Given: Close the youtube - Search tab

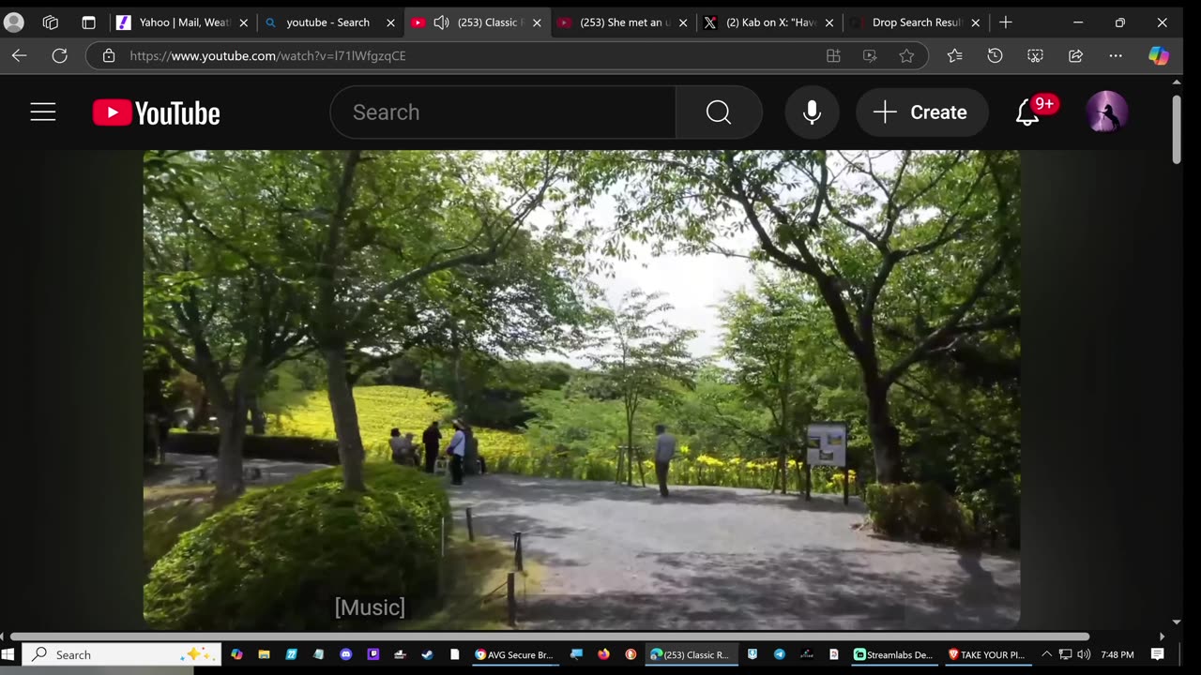Looking at the screenshot, I should [x=390, y=22].
